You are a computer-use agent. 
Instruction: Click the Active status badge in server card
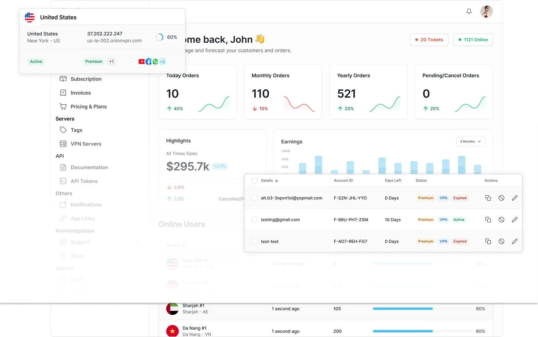(36, 61)
